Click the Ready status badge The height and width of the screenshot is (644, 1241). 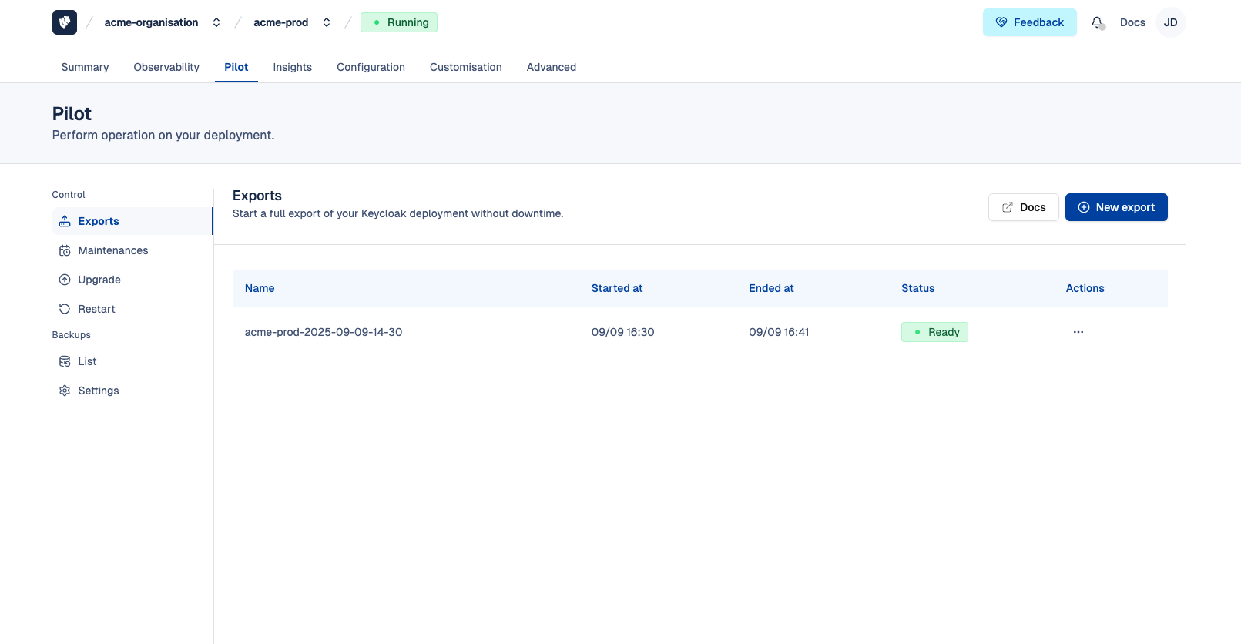click(934, 332)
